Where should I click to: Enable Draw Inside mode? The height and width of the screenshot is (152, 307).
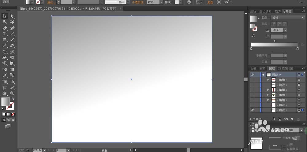[x=13, y=120]
